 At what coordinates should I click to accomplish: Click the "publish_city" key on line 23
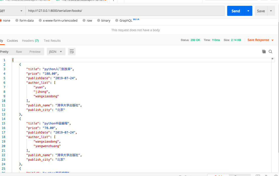click(x=39, y=160)
